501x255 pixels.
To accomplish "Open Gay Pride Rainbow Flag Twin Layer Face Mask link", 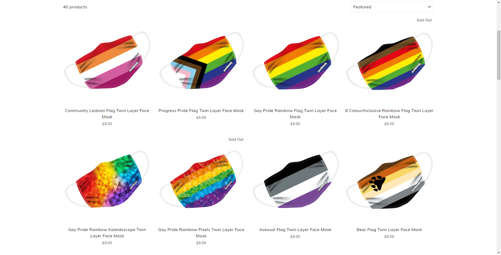I will click(295, 114).
